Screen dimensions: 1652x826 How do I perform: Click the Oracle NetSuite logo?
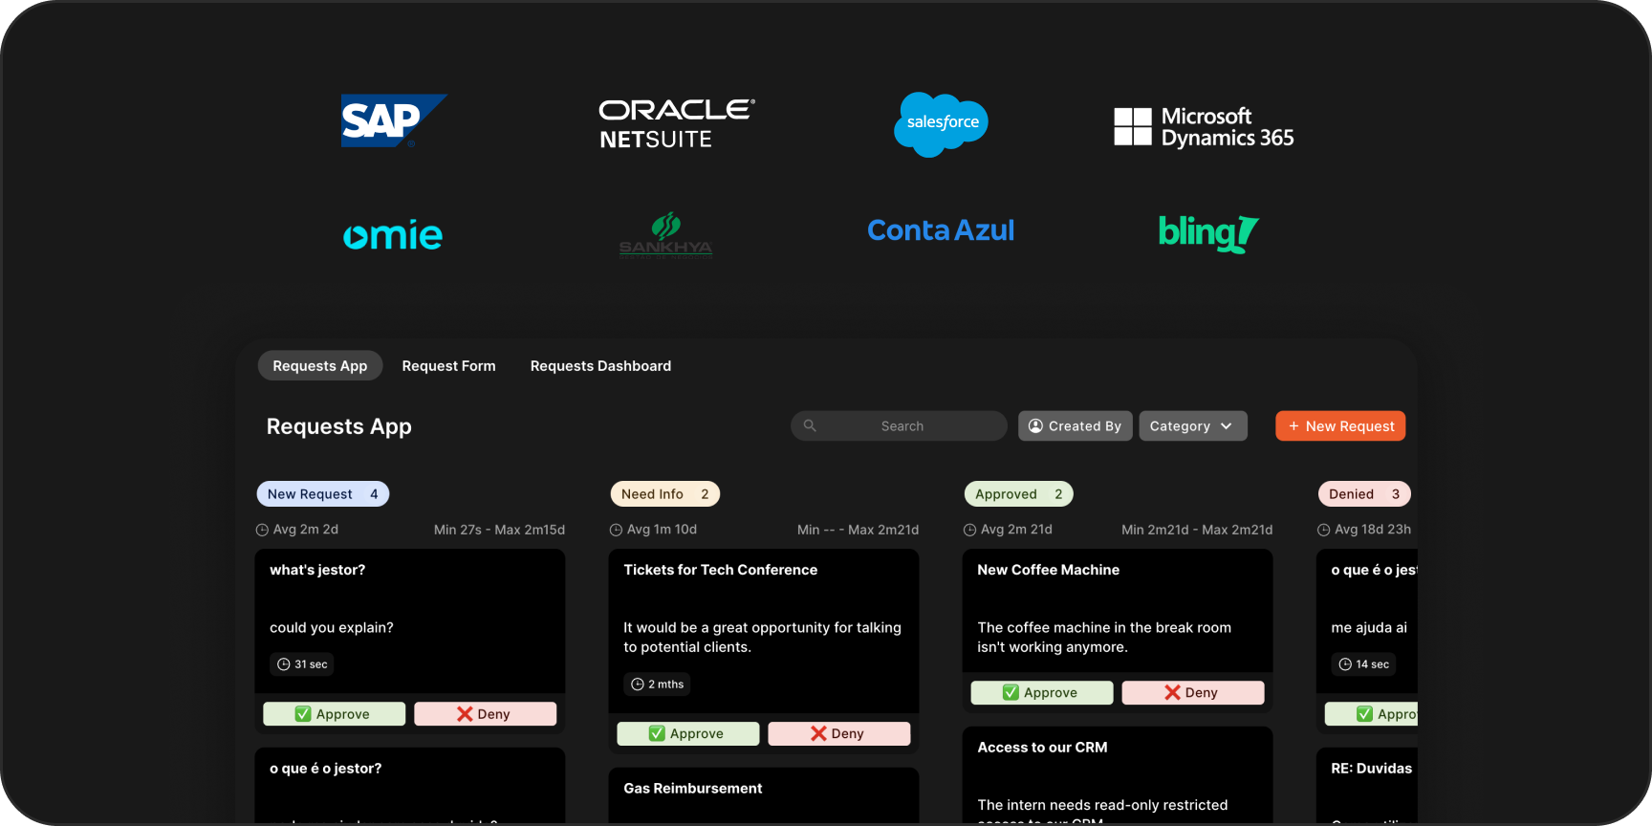pos(676,124)
